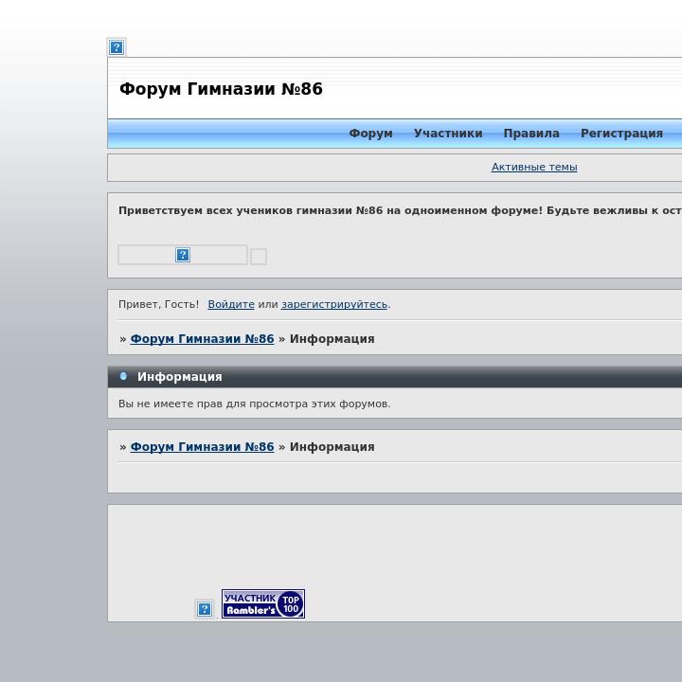Open the Правила menu item
682x682 pixels.
point(531,134)
